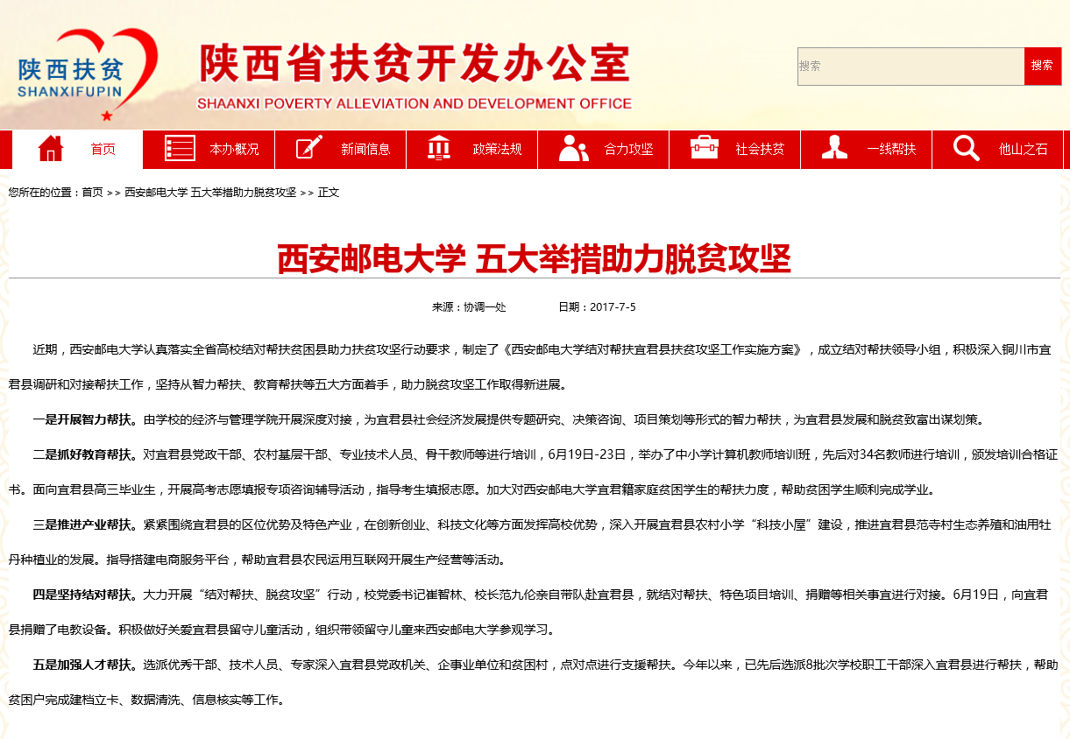Click the 首页 breadcrumb link
The image size is (1070, 739).
(92, 193)
